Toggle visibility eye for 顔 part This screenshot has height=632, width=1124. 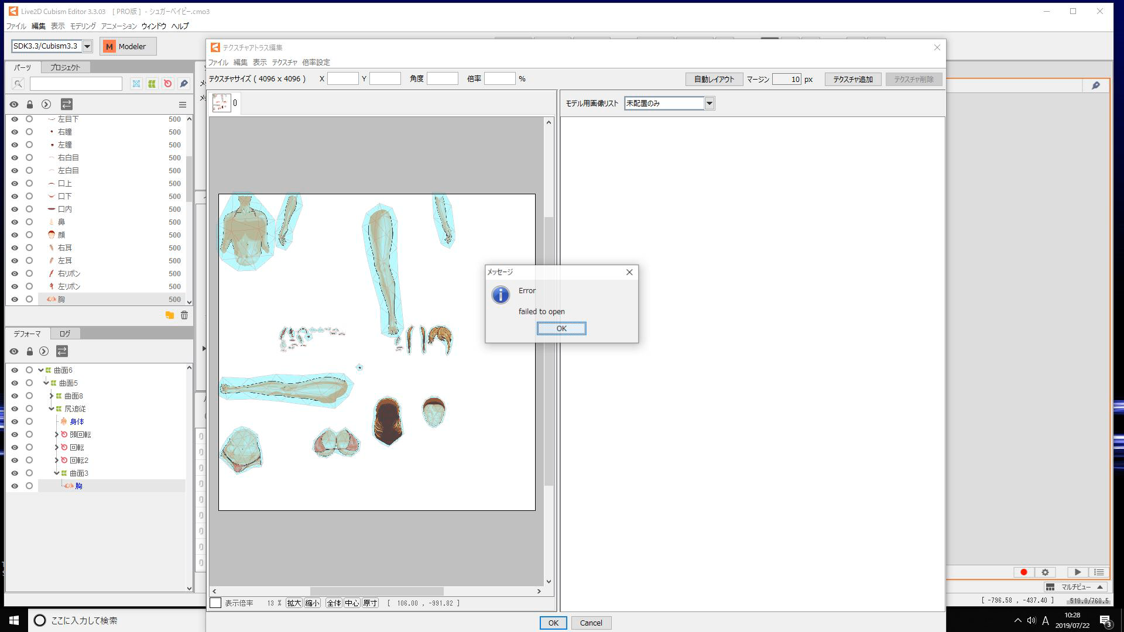click(x=15, y=235)
